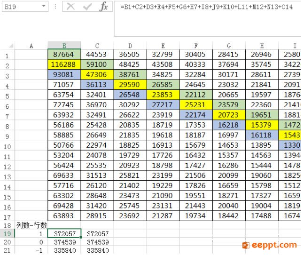The width and height of the screenshot is (304, 255).
Task: Open the Insert Function fx icon
Action: coord(103,7)
